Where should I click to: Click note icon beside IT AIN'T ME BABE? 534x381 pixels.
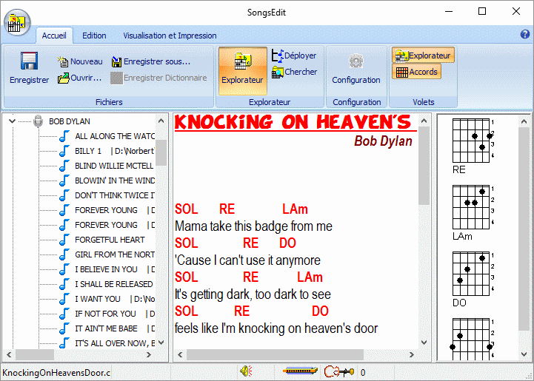(x=64, y=328)
